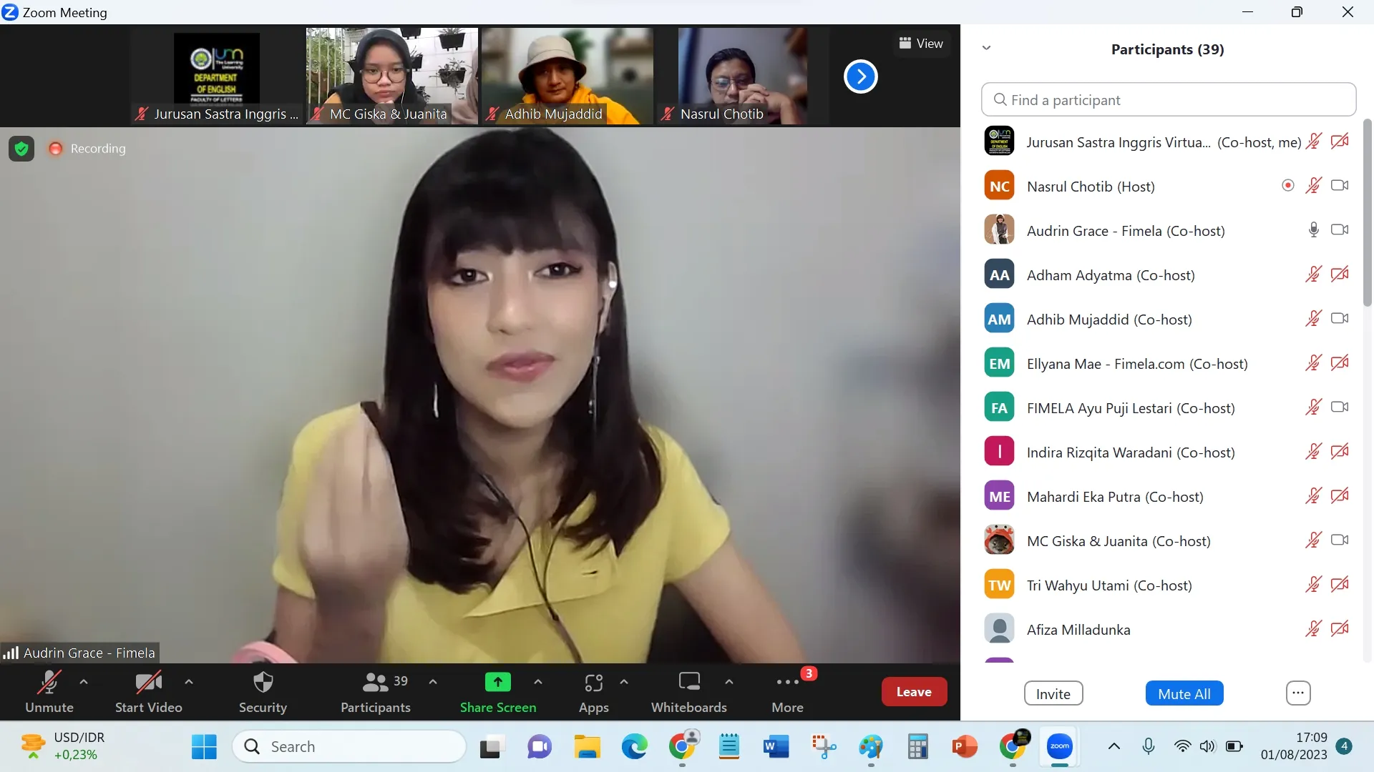The height and width of the screenshot is (772, 1374).
Task: Click the Windows Start button
Action: pos(204,747)
